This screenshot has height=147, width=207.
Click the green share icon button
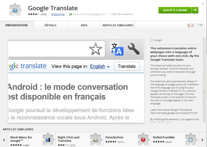click(x=195, y=10)
